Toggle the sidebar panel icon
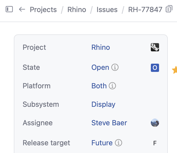Viewport: 177px width, 153px height. click(9, 9)
